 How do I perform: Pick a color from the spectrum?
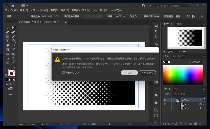tap(183, 75)
